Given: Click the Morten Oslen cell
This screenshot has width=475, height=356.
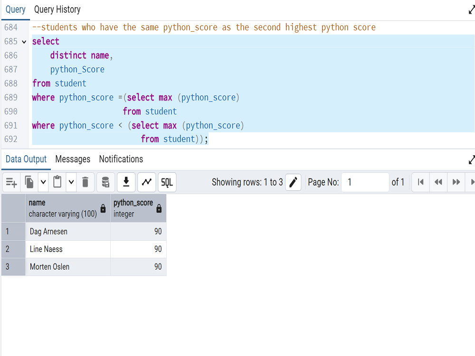Looking at the screenshot, I should 68,267.
